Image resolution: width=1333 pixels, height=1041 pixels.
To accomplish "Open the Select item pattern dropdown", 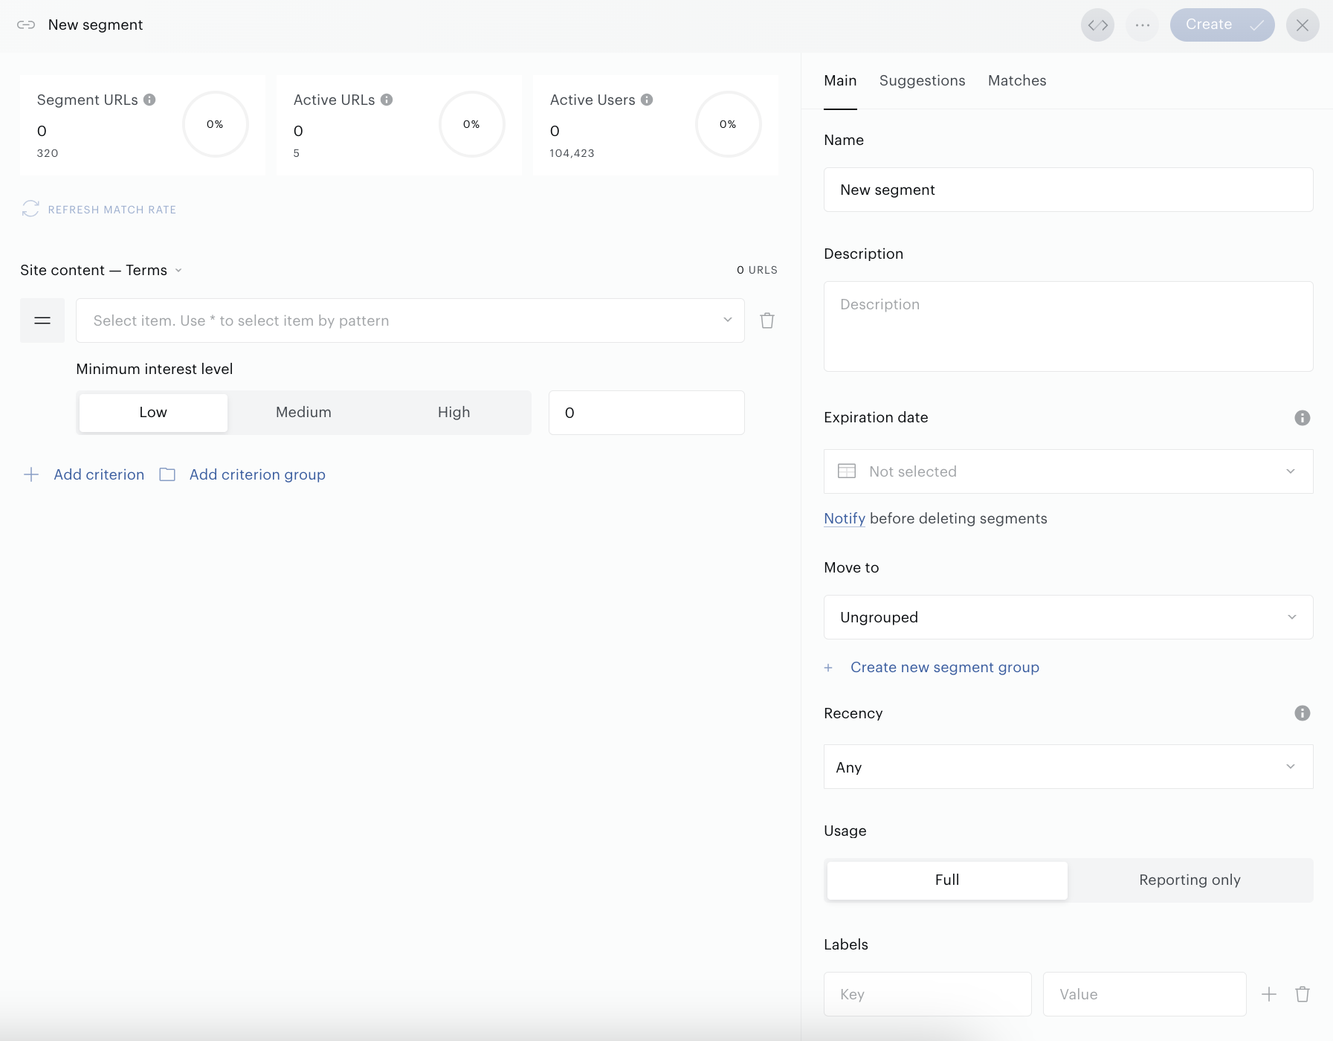I will tap(410, 320).
